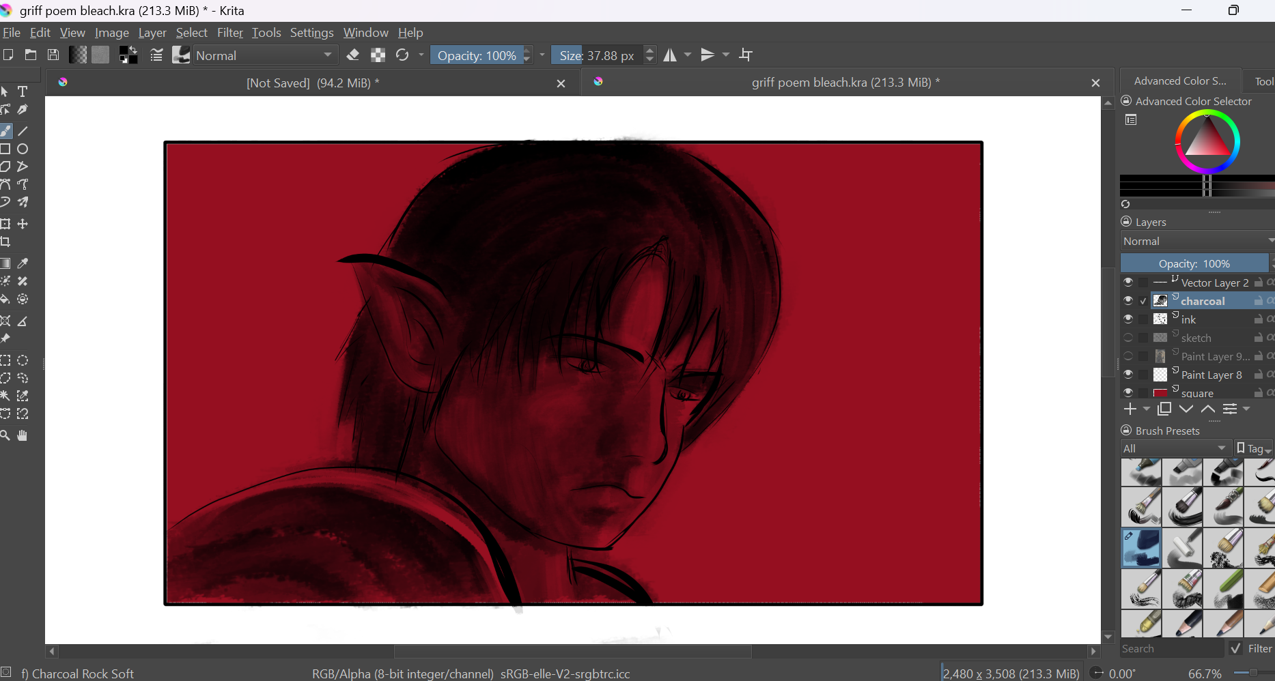The image size is (1275, 681).
Task: Open the brush blending mode dropdown
Action: 265,55
